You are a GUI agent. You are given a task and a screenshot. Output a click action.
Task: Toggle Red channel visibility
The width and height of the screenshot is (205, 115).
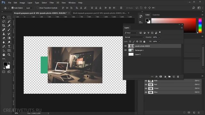(x=146, y=84)
